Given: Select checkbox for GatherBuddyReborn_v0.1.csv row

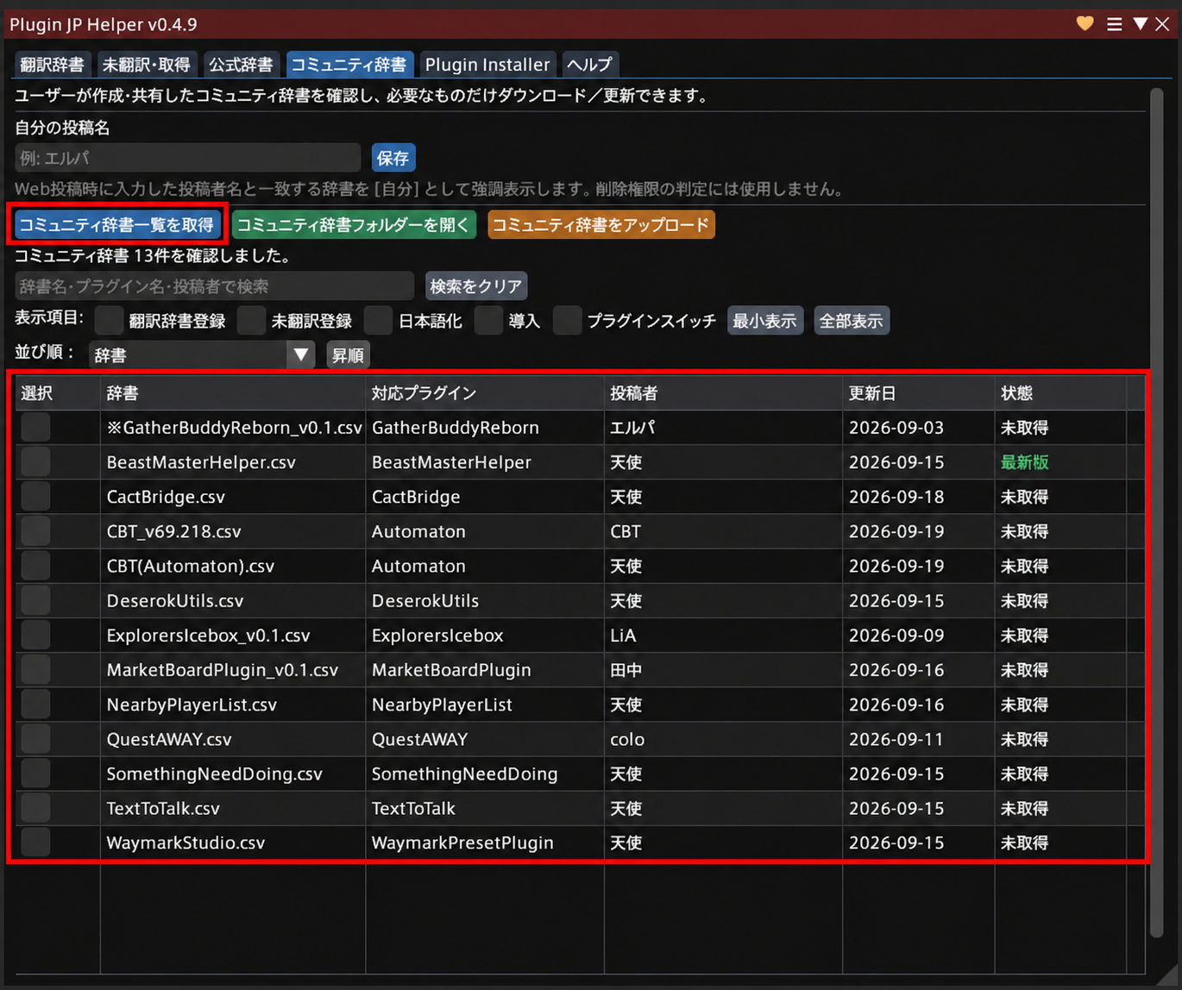Looking at the screenshot, I should [x=35, y=428].
